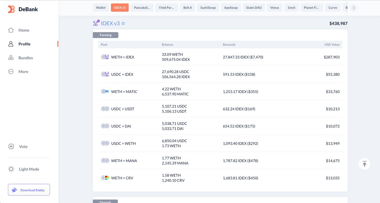The width and height of the screenshot is (380, 203).
Task: Click the Farming section label
Action: coord(105,35)
